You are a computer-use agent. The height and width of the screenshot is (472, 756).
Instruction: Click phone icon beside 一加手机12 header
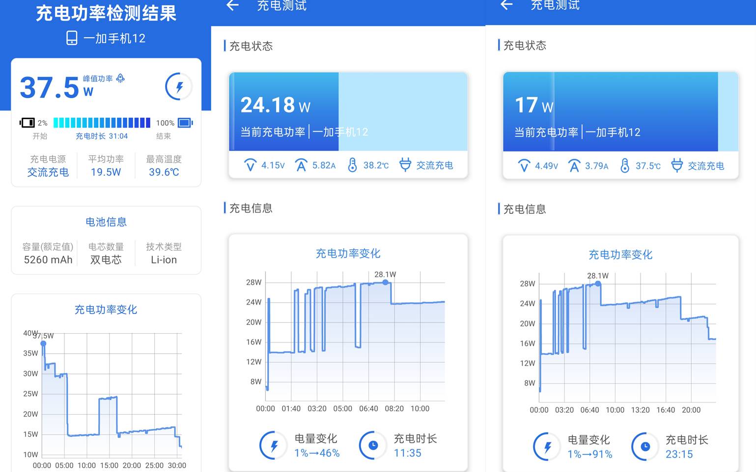coord(72,38)
